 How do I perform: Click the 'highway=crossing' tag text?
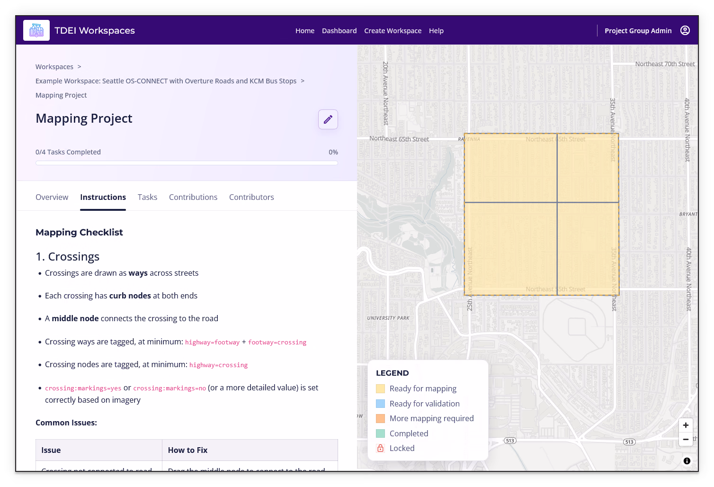coord(218,365)
